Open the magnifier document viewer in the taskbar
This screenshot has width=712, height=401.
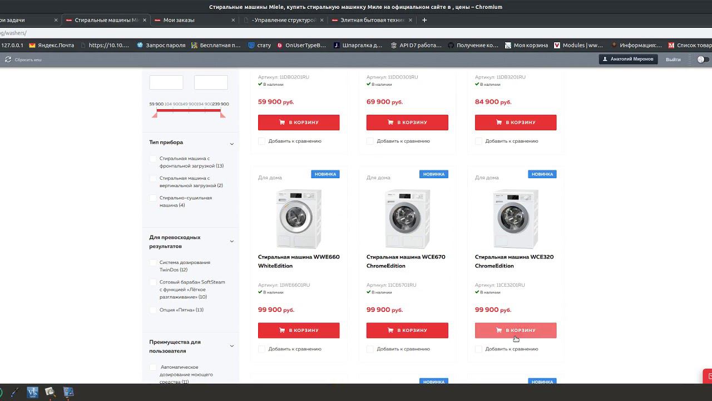click(x=50, y=392)
